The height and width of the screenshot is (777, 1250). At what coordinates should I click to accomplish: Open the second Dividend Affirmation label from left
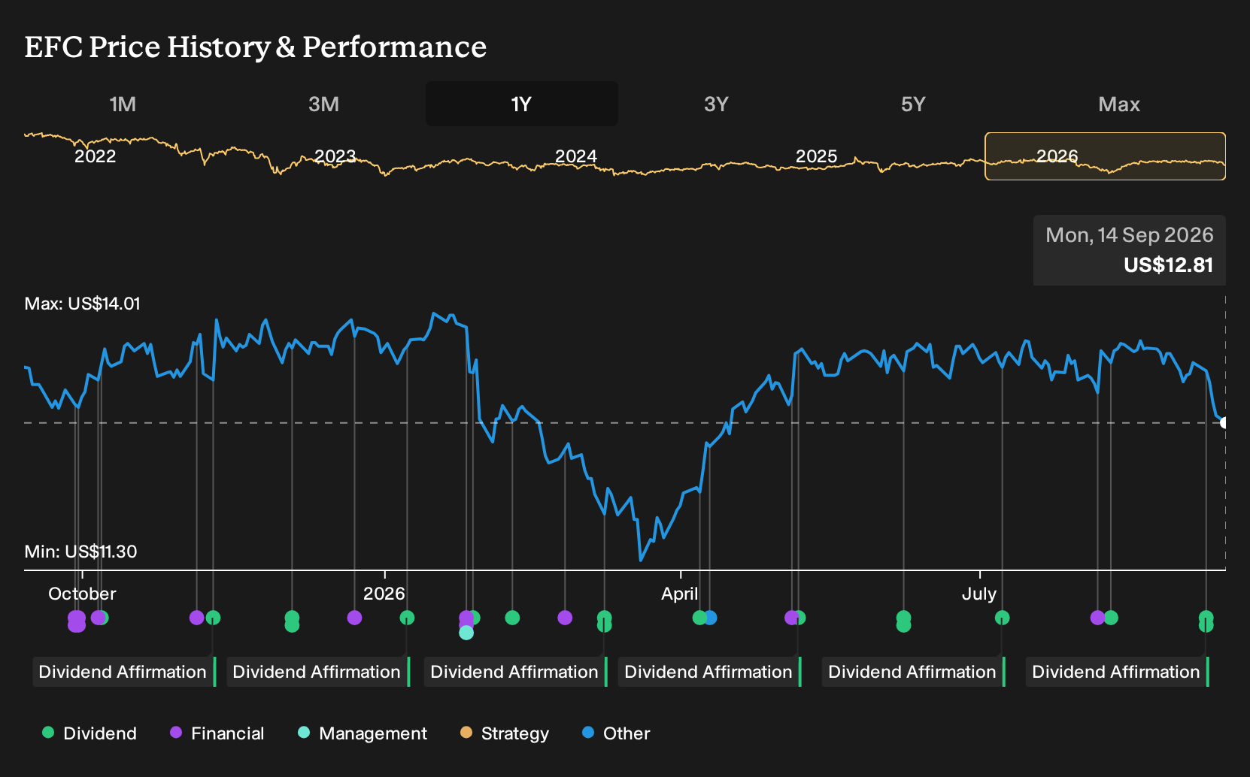(318, 672)
